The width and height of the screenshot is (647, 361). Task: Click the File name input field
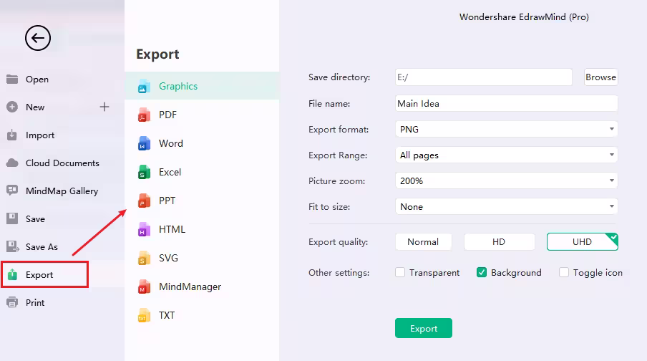[506, 103]
